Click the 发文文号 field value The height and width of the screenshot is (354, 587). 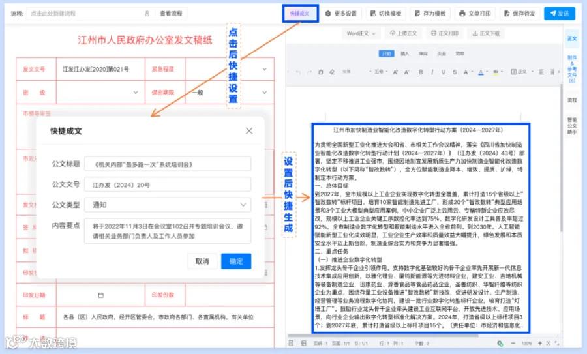[96, 69]
